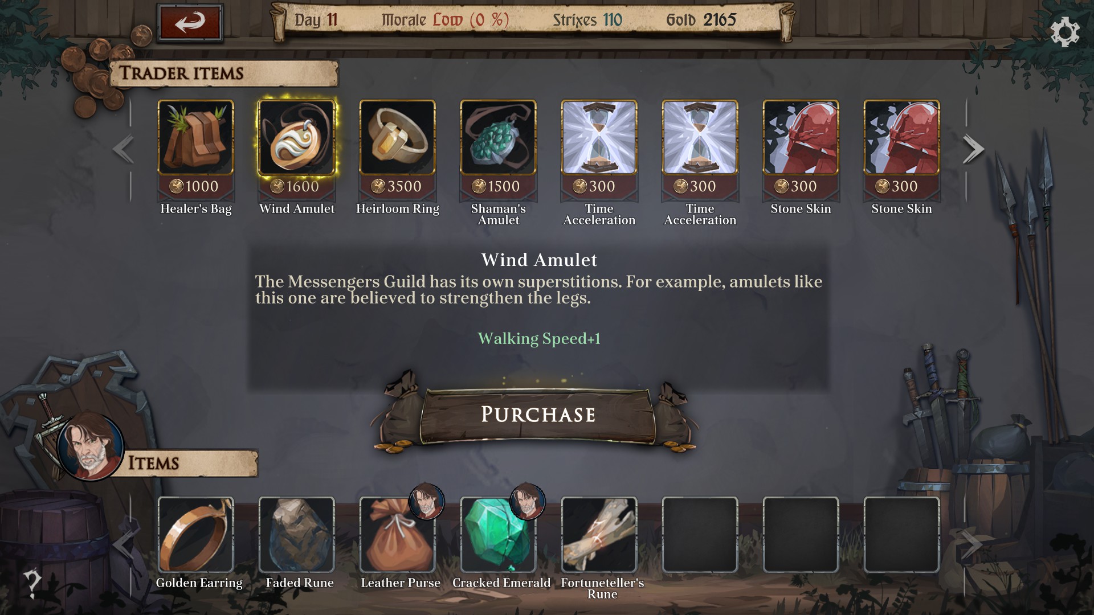Open settings with the gear icon
Image resolution: width=1094 pixels, height=615 pixels.
point(1064,32)
